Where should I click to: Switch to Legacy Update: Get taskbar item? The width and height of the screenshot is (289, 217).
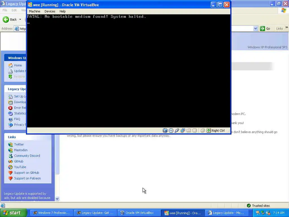coord(95,213)
